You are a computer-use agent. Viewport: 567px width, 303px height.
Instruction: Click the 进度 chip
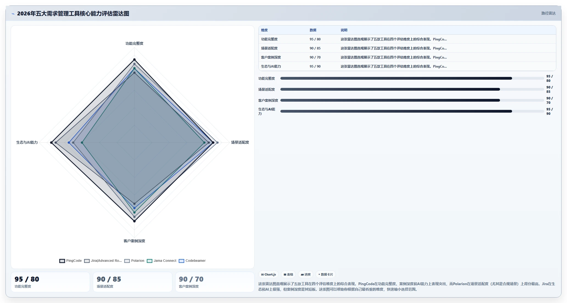click(x=306, y=274)
